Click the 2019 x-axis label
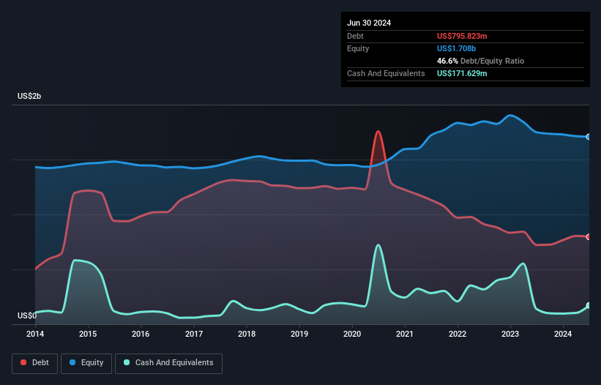 [299, 334]
